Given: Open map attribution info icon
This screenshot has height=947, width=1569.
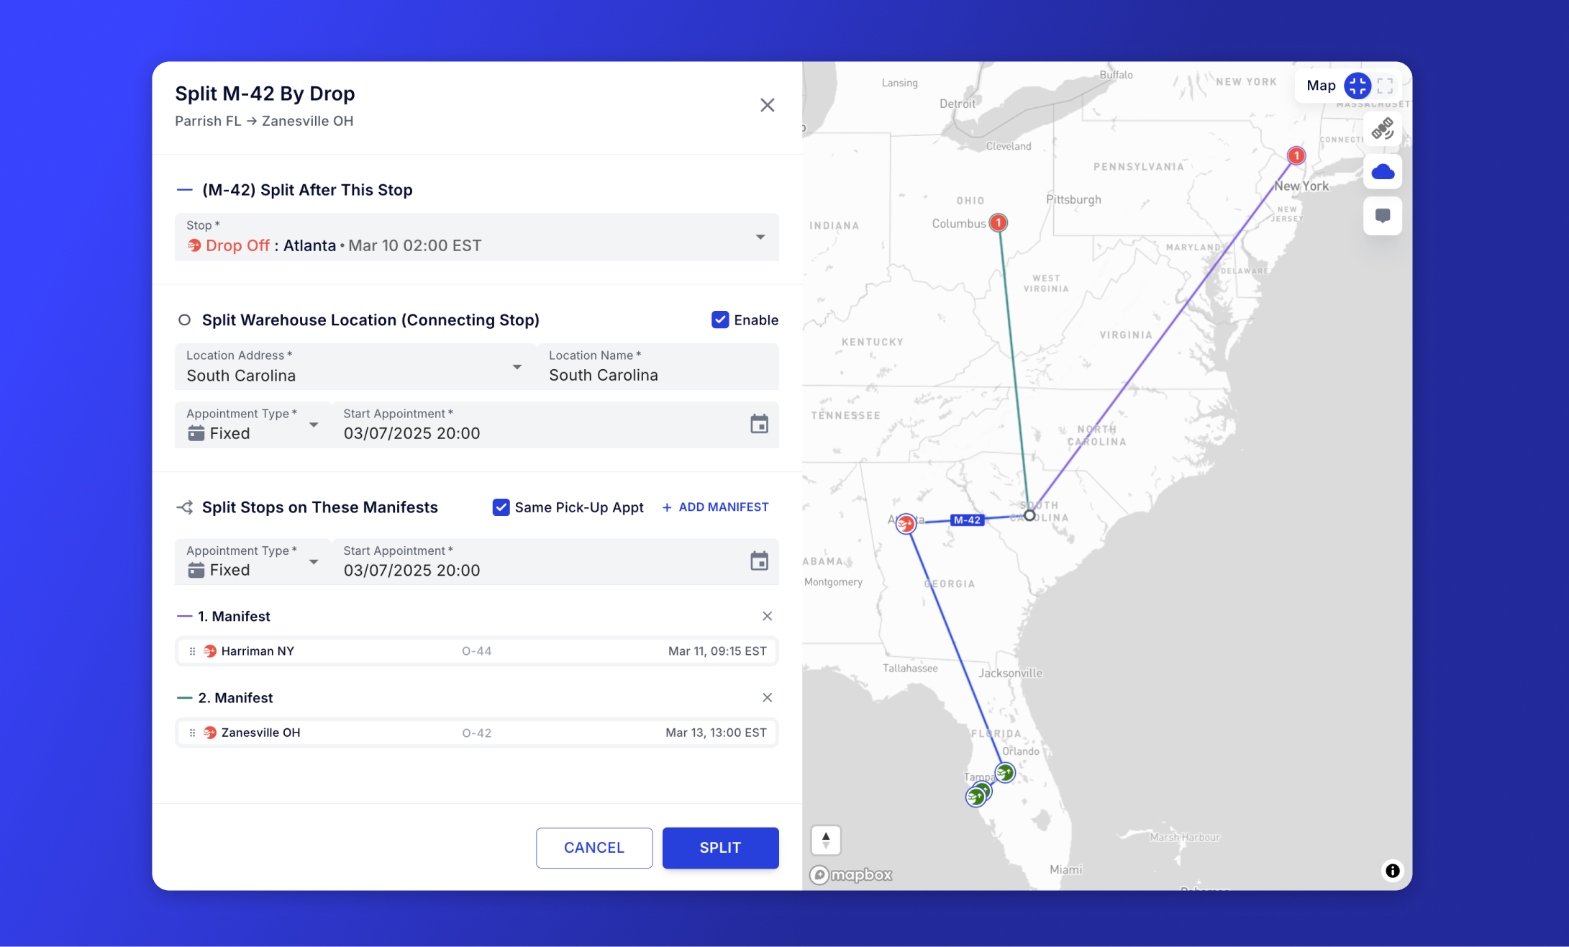Looking at the screenshot, I should tap(1392, 871).
